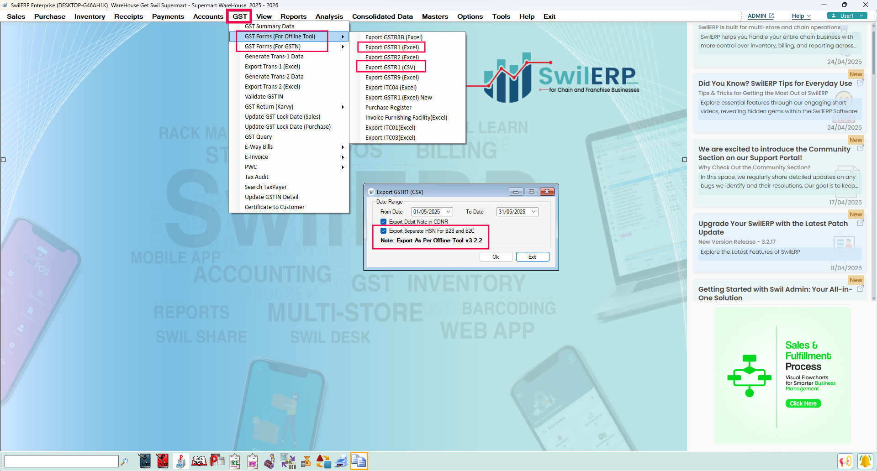Screen dimensions: 877x471
Task: Click the bottom search input field
Action: [x=62, y=461]
